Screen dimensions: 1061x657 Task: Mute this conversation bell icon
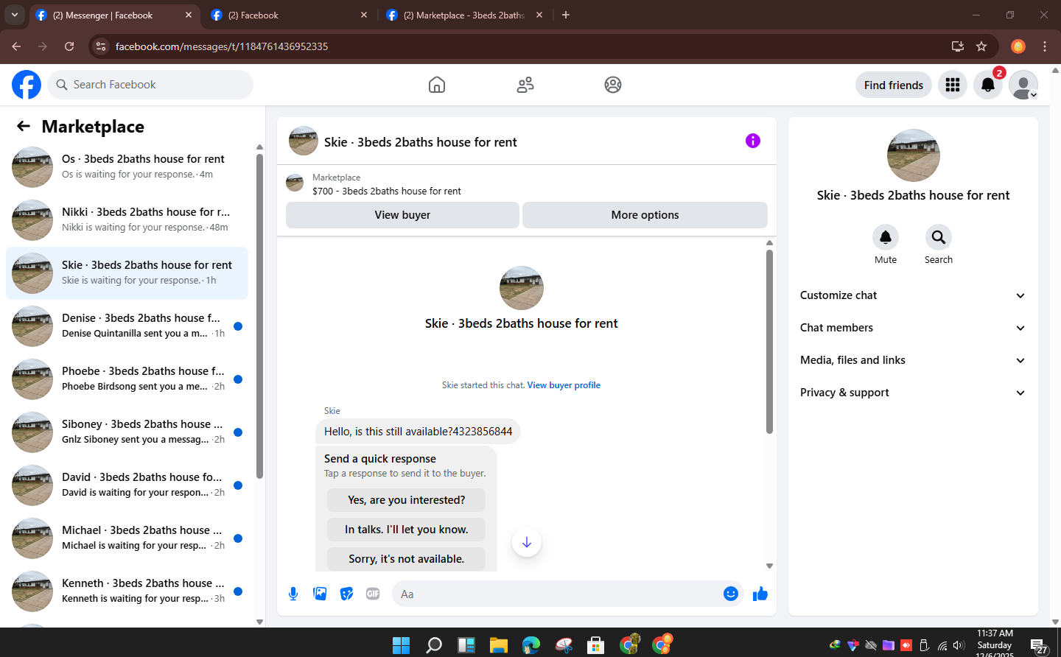click(x=886, y=237)
